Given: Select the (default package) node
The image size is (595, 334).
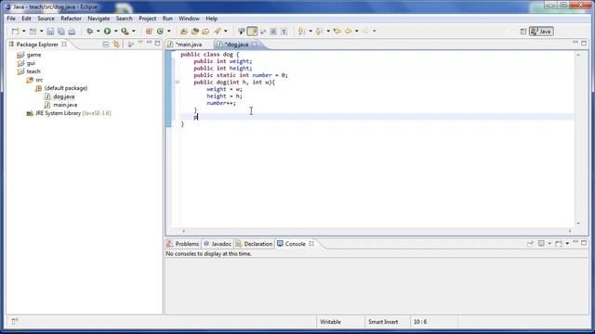Looking at the screenshot, I should click(x=66, y=88).
